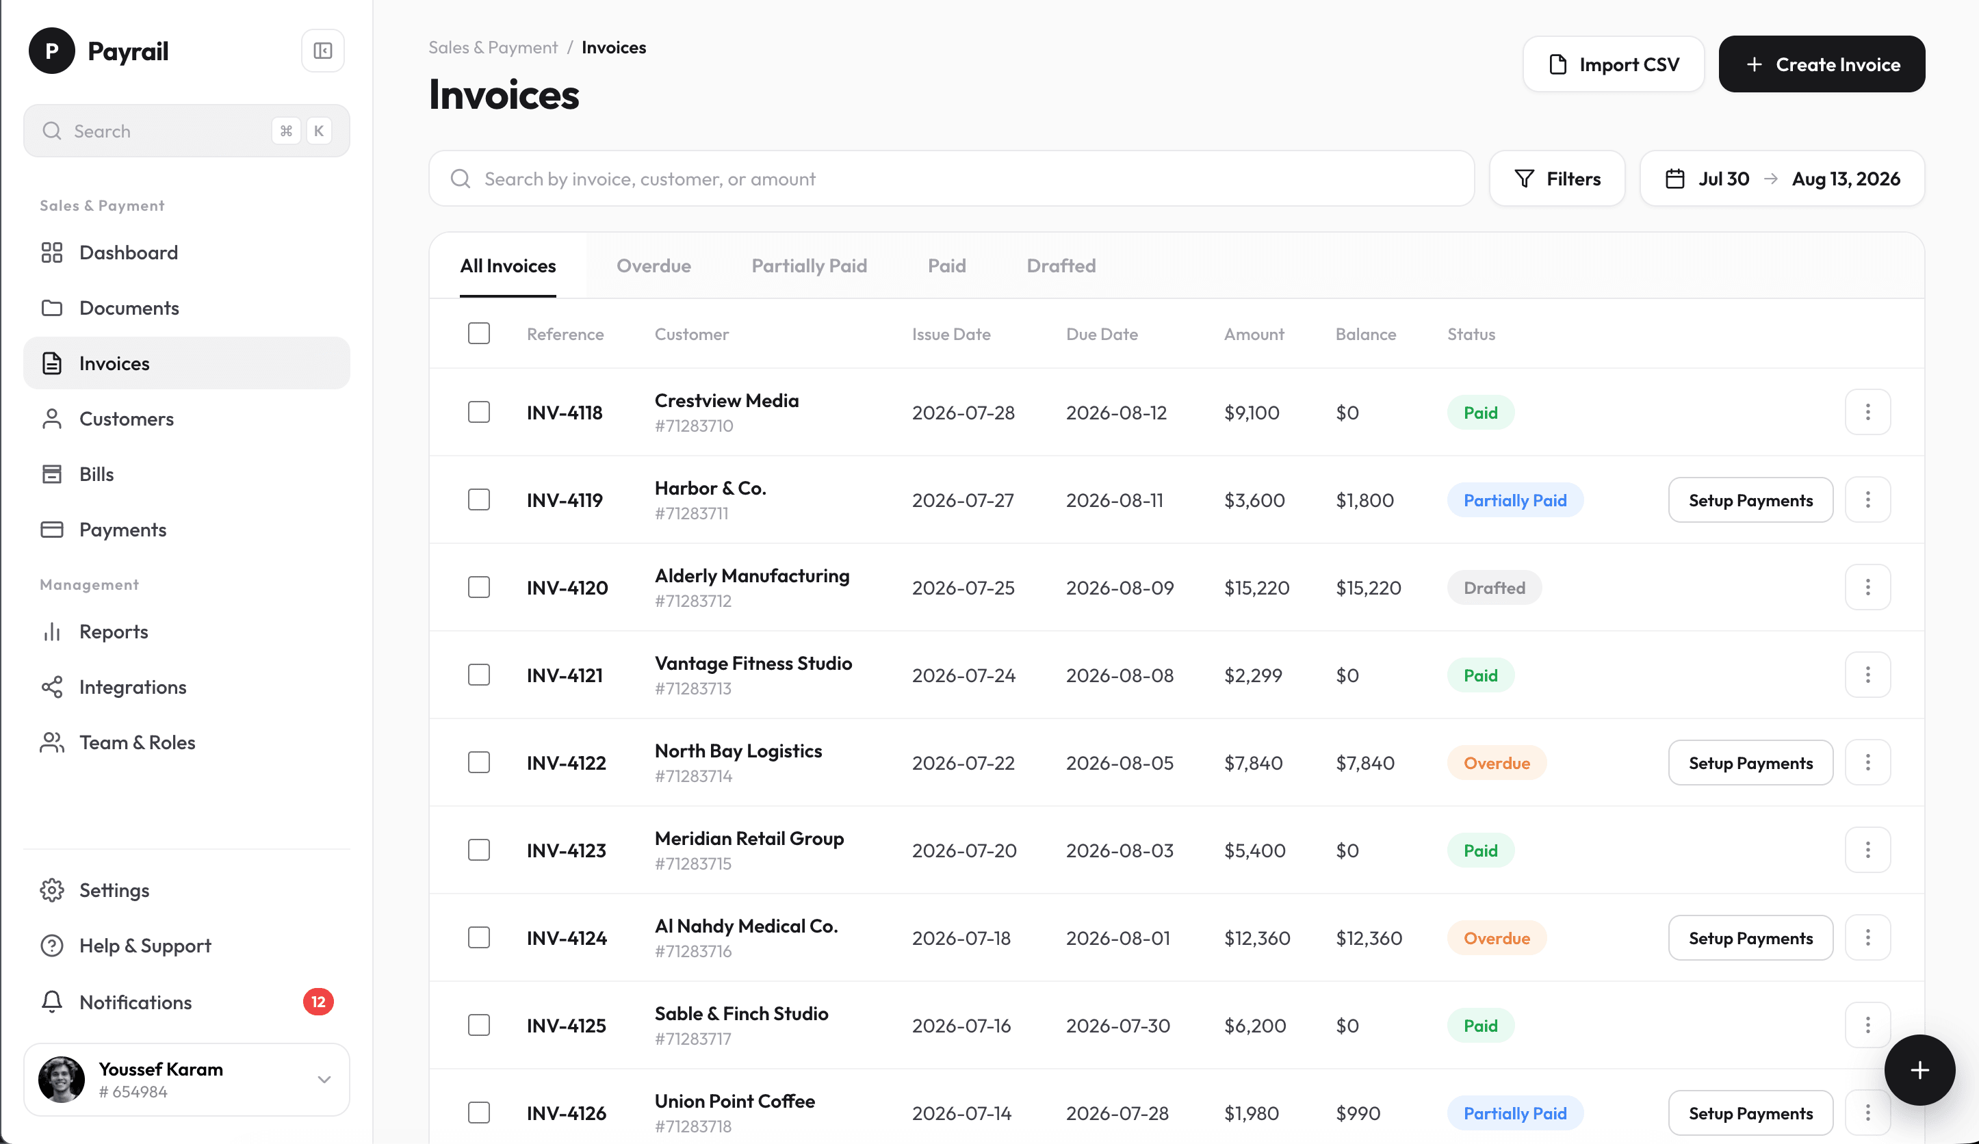This screenshot has width=1979, height=1144.
Task: Open more options for INV-4118
Action: tap(1867, 412)
